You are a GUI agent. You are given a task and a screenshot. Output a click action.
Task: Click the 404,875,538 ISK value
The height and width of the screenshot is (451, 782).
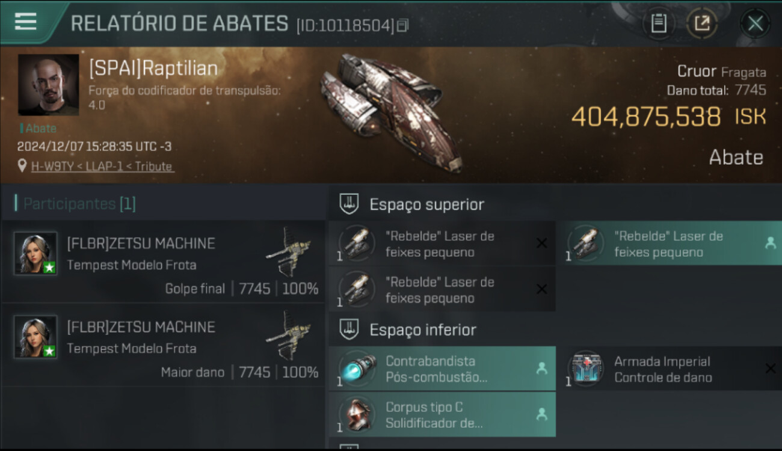click(x=668, y=117)
